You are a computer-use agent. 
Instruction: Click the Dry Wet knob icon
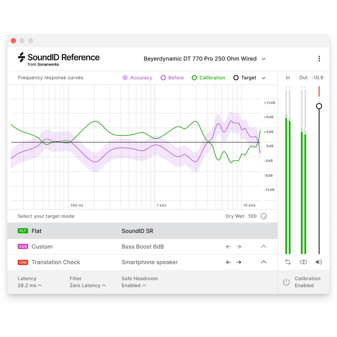263,216
